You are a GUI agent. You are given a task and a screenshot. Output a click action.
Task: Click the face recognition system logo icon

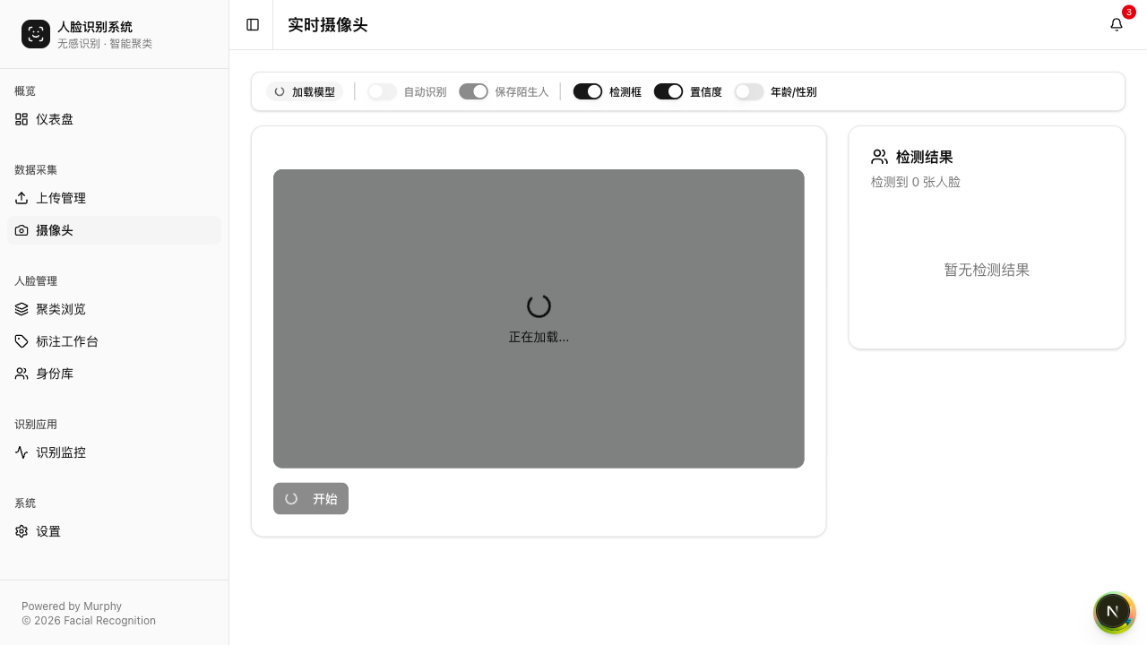[36, 34]
